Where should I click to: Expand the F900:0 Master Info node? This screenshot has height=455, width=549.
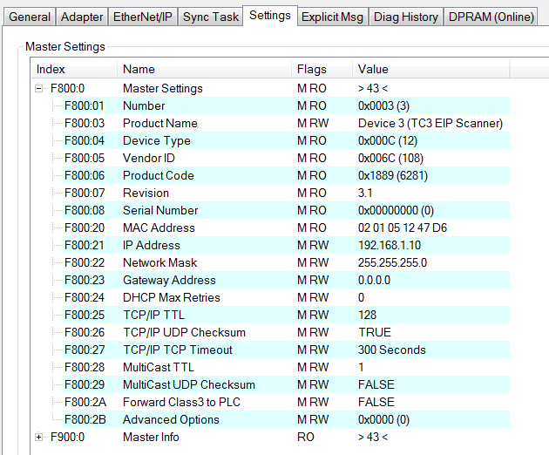[x=39, y=437]
